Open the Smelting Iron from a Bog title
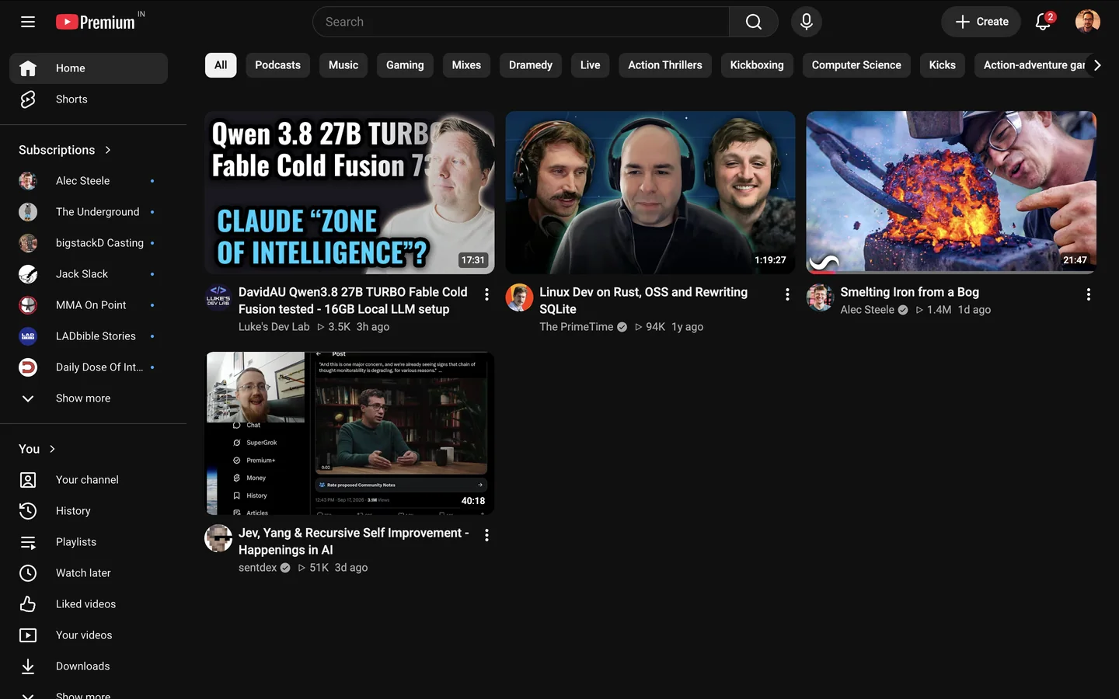This screenshot has width=1119, height=699. 909,292
